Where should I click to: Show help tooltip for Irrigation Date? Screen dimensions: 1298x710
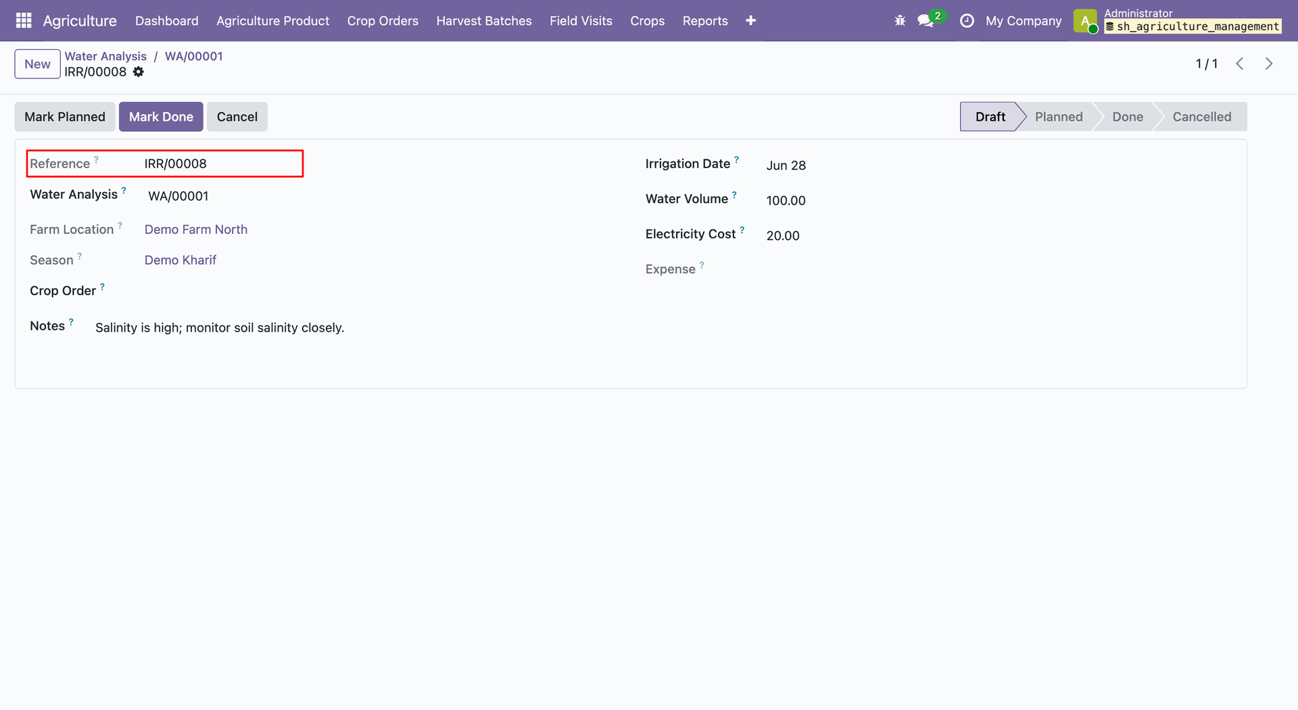(x=736, y=159)
